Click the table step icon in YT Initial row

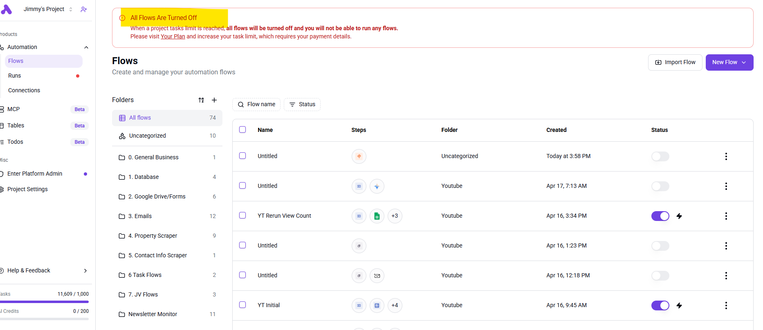(x=377, y=305)
